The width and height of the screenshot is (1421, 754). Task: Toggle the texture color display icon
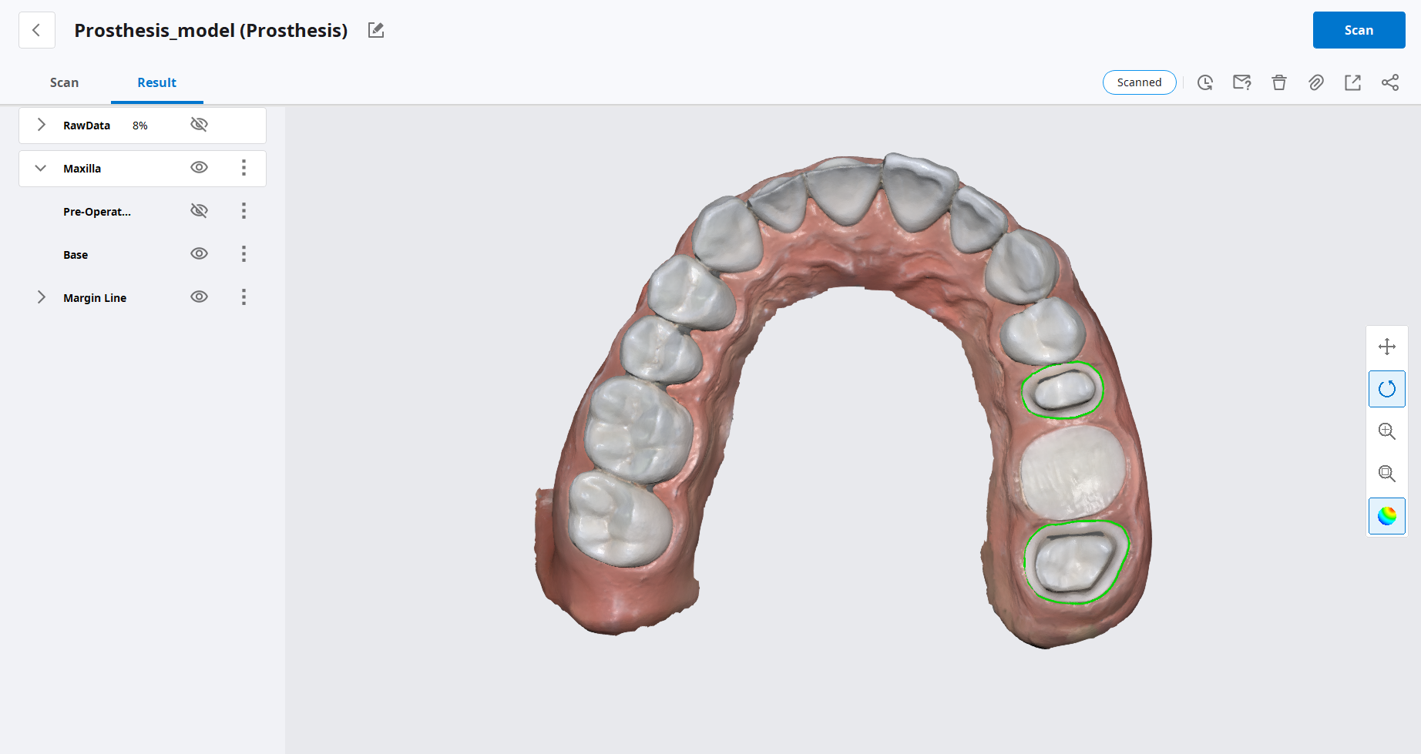pos(1386,516)
